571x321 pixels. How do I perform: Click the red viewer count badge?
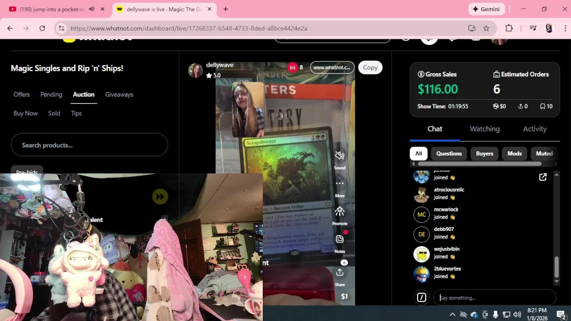click(292, 67)
